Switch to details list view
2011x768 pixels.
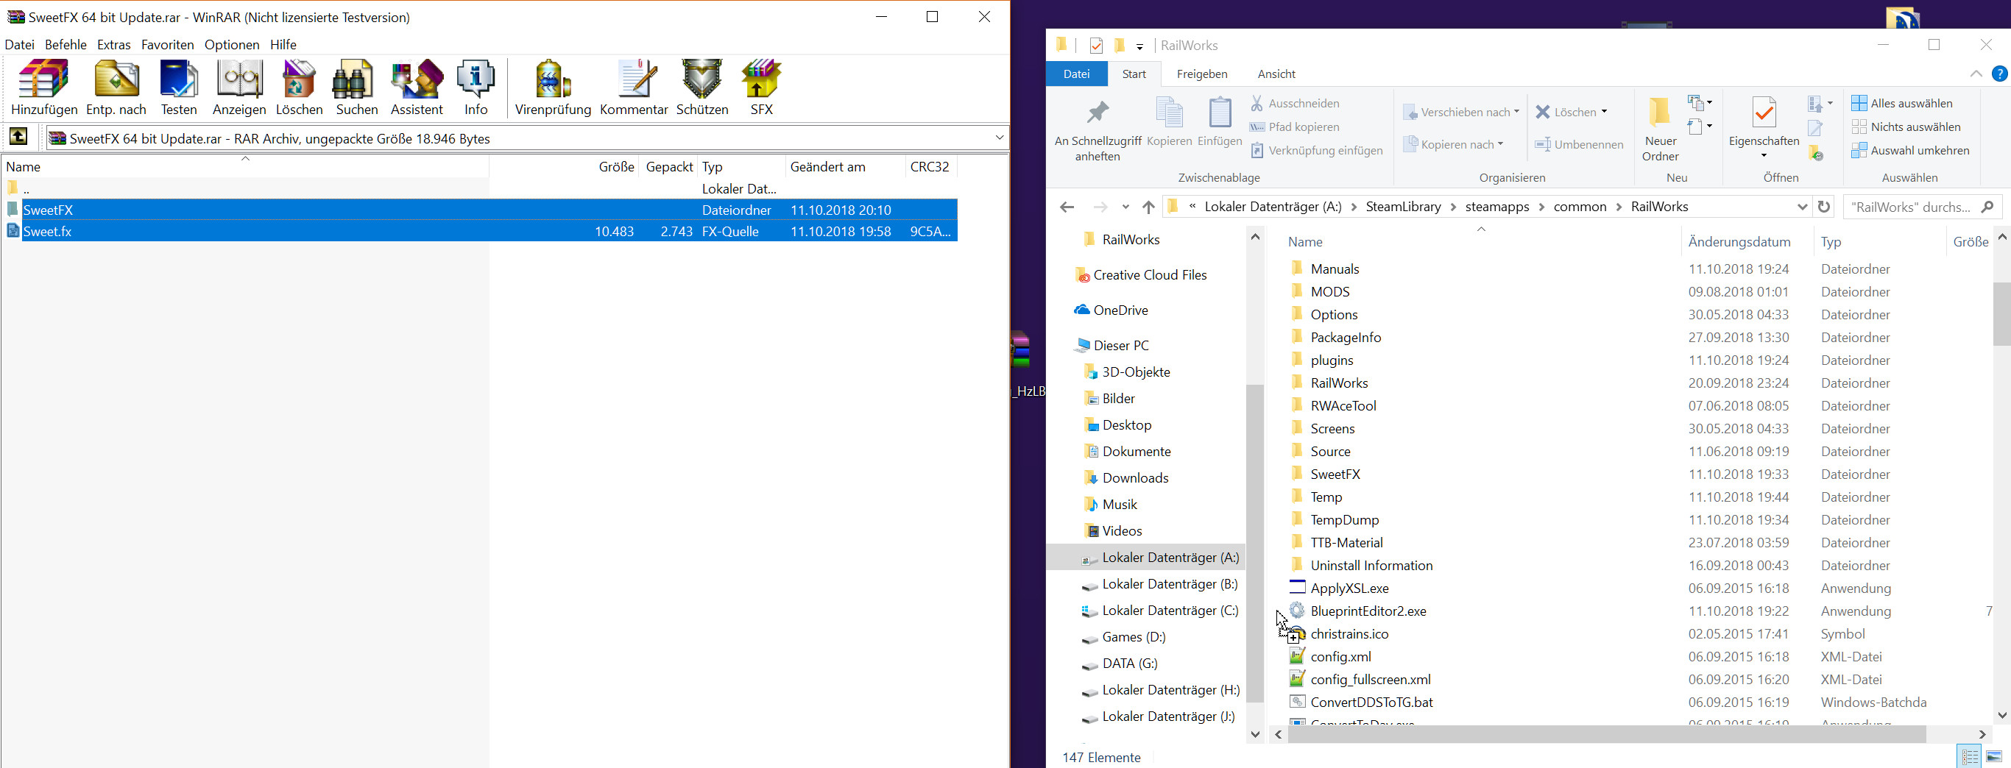[1970, 756]
